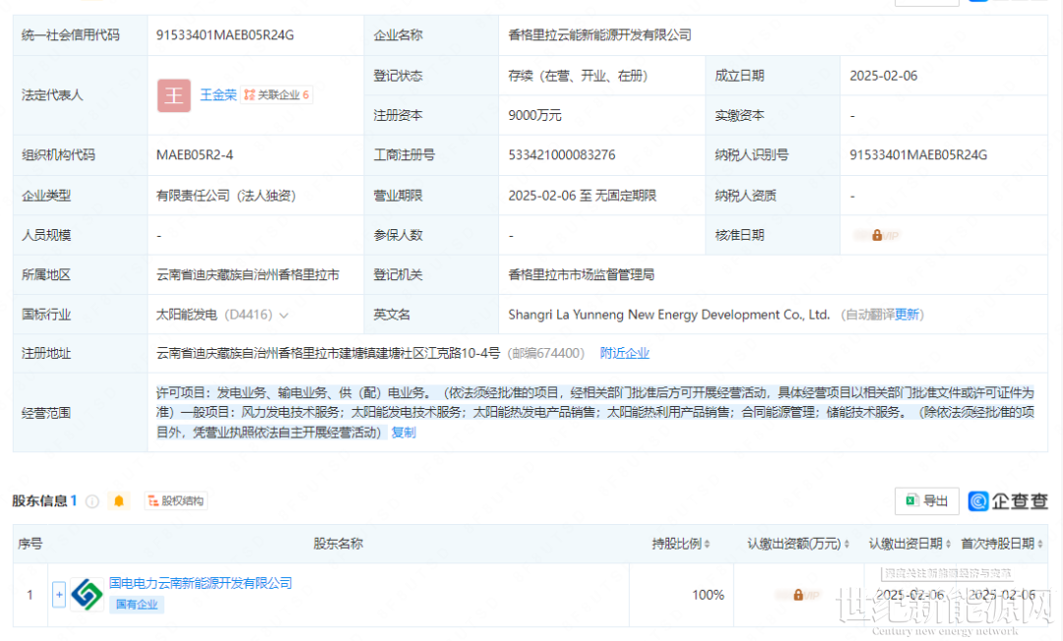Sort by 认缴出资日期 column arrows
The height and width of the screenshot is (641, 1063).
[948, 545]
